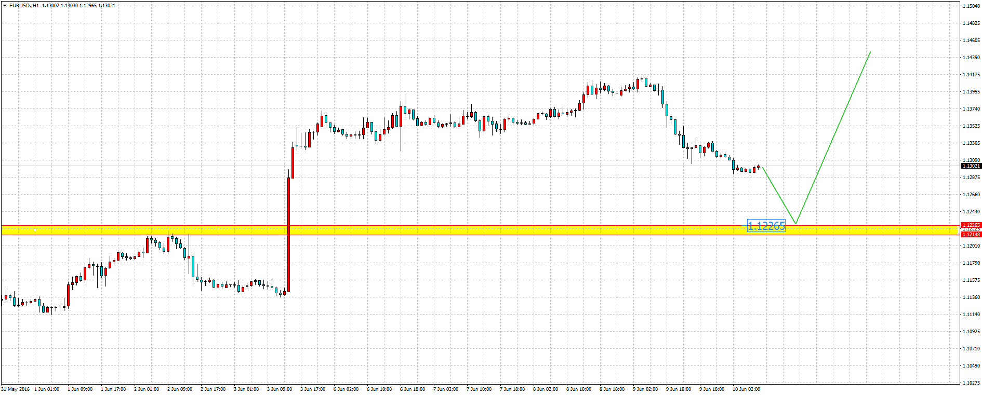The height and width of the screenshot is (395, 982).
Task: Select the rising green projection line
Action: [x=833, y=138]
